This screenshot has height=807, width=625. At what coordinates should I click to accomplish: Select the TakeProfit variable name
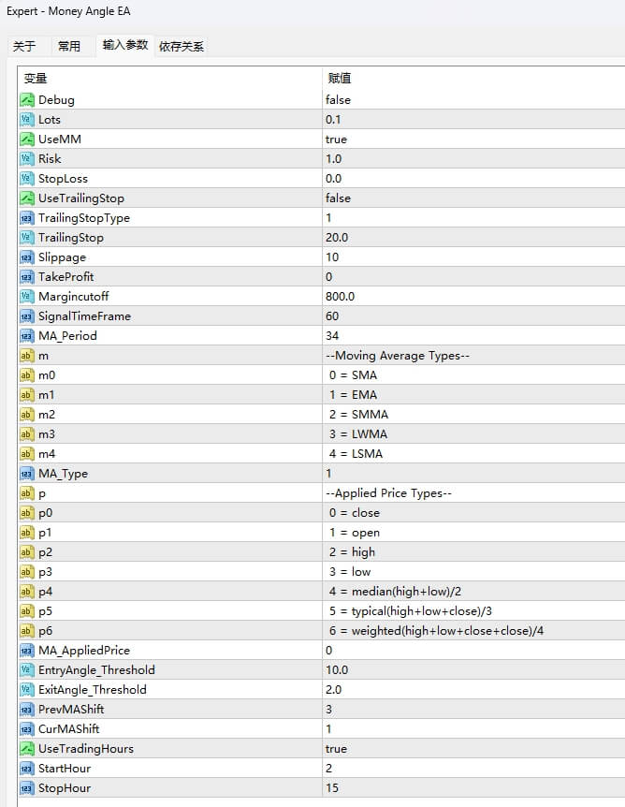tap(65, 276)
